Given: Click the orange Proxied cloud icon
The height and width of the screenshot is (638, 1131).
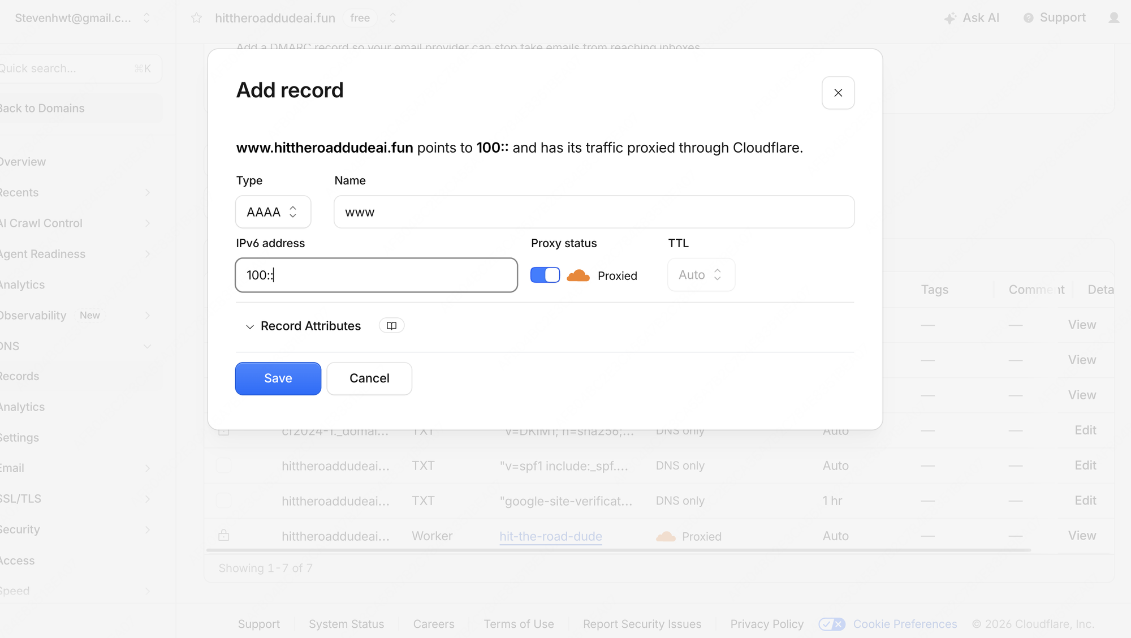Looking at the screenshot, I should tap(578, 275).
